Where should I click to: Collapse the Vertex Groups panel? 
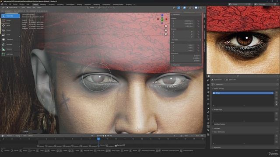pos(219,89)
